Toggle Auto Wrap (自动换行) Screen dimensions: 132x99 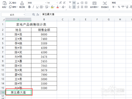coord(105,5)
